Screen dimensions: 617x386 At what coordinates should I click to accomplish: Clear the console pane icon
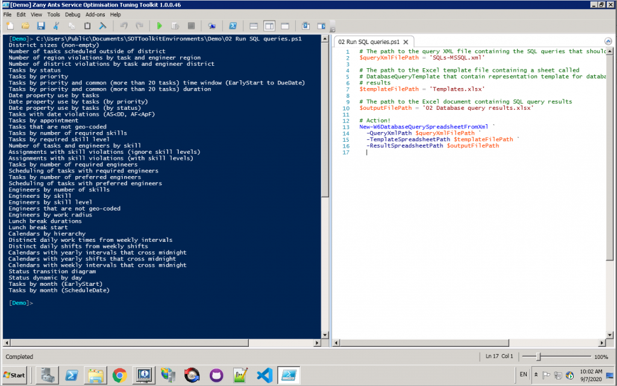click(102, 26)
